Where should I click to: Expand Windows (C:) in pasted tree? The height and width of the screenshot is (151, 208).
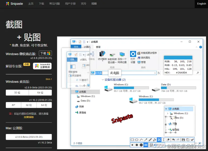click(168, 113)
